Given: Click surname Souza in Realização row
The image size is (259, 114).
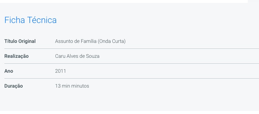Looking at the screenshot, I should point(93,56).
